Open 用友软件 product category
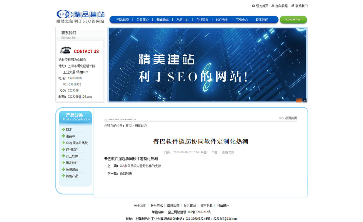 72,163
